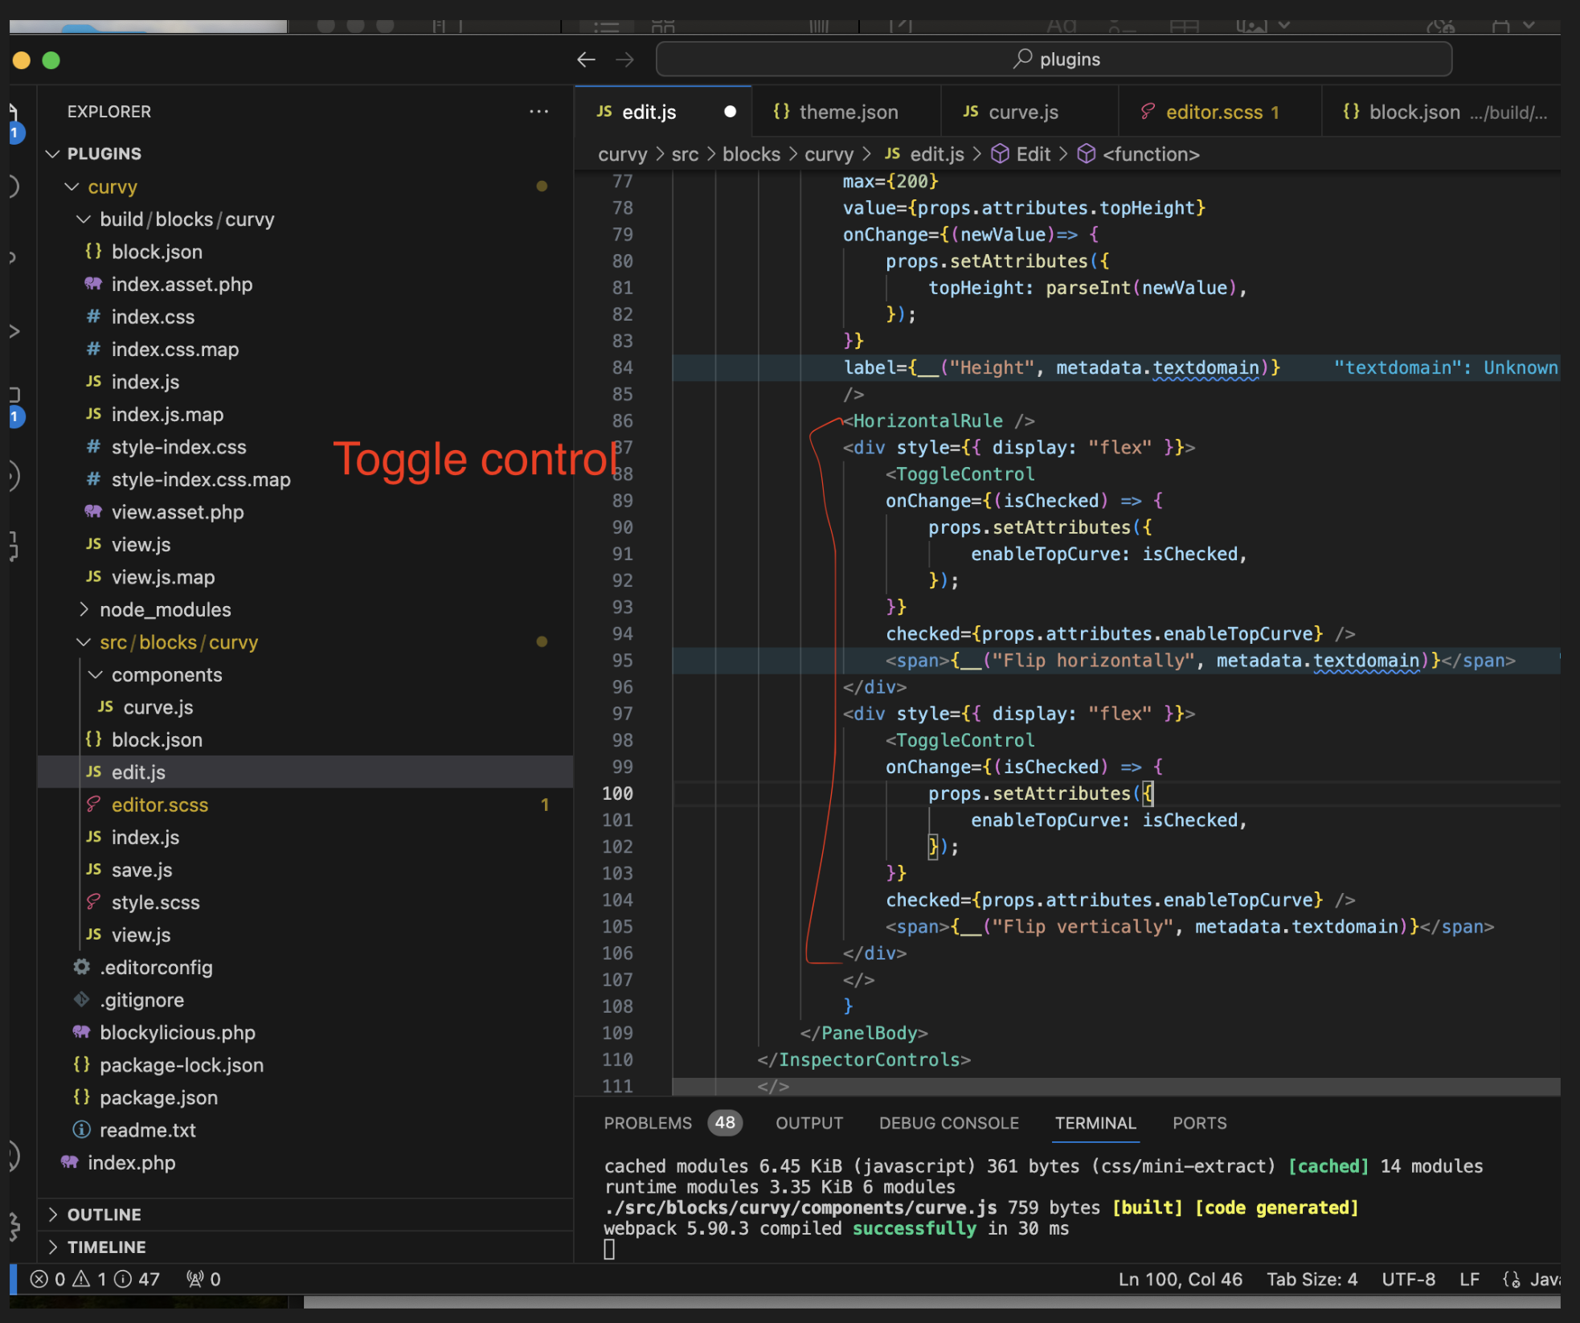The width and height of the screenshot is (1580, 1323).
Task: Click the green zoom window button
Action: tap(51, 60)
